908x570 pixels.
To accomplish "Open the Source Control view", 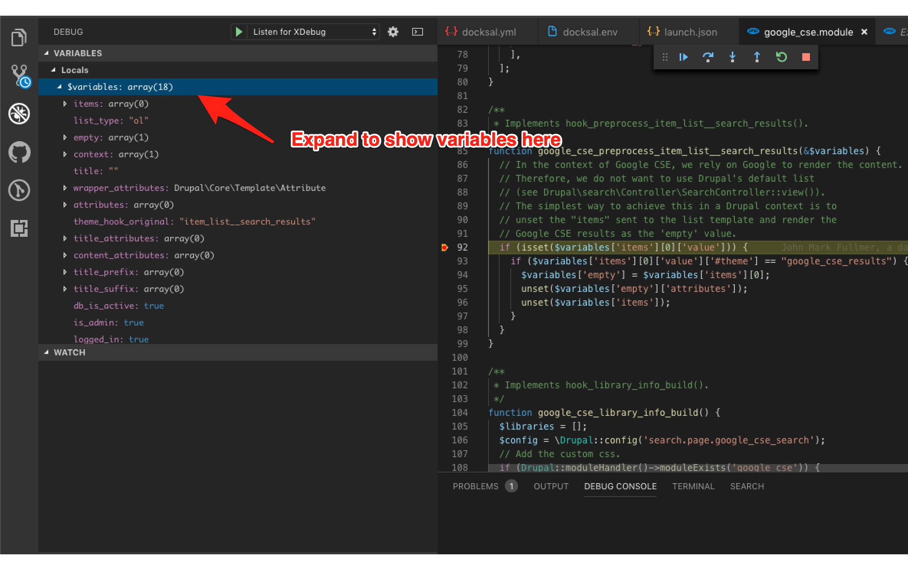I will coord(20,75).
